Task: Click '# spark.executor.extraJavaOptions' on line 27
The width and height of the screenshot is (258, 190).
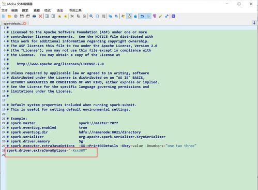Action: pyautogui.click(x=41, y=145)
